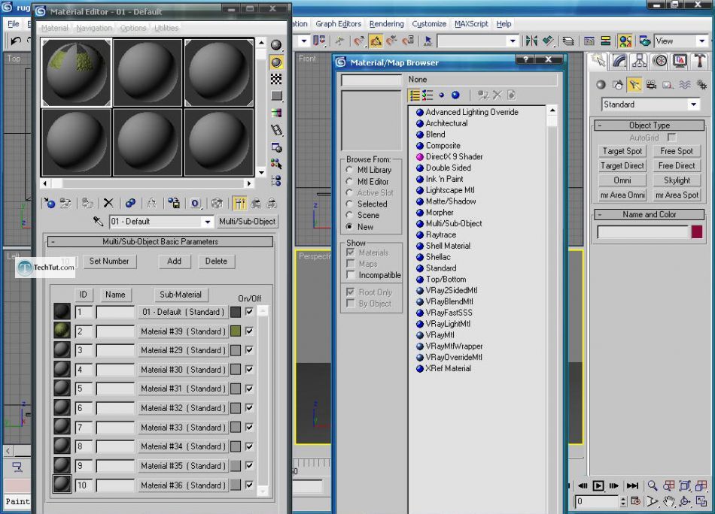Toggle On/Off checkbox for 01 - Default sub-material
Screen dimensions: 715x514
(x=249, y=312)
